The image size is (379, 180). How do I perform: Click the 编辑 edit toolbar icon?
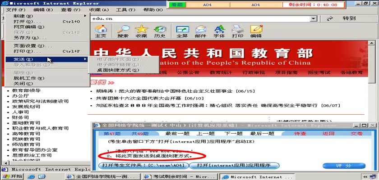point(256,31)
